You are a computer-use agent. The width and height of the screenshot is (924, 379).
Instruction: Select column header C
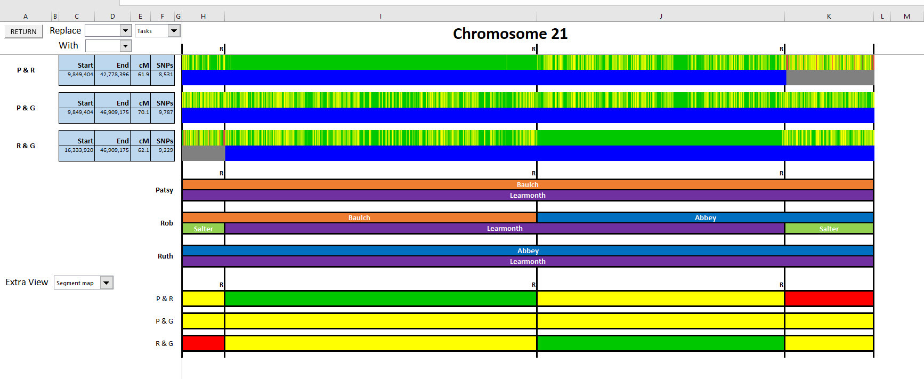point(77,17)
